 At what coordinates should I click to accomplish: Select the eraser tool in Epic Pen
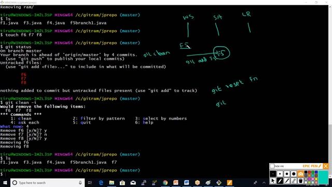coord(294,181)
